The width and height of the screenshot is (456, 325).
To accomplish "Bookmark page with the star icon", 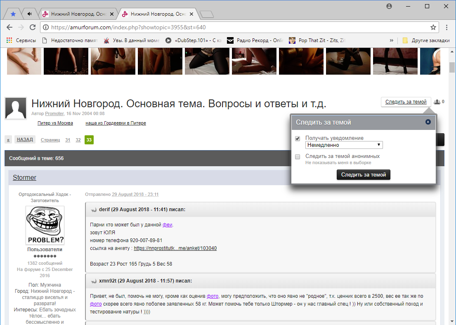I will pyautogui.click(x=433, y=28).
